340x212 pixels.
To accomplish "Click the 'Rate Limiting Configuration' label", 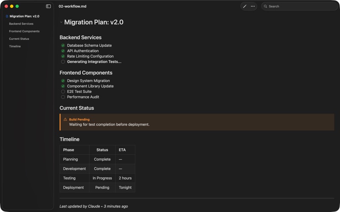I will [90, 56].
